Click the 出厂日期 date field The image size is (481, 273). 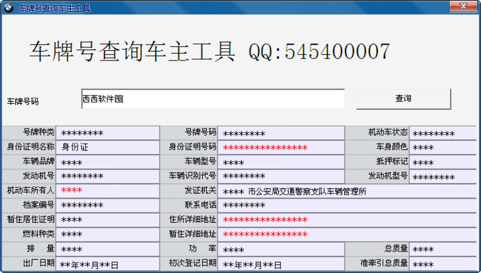coord(108,263)
